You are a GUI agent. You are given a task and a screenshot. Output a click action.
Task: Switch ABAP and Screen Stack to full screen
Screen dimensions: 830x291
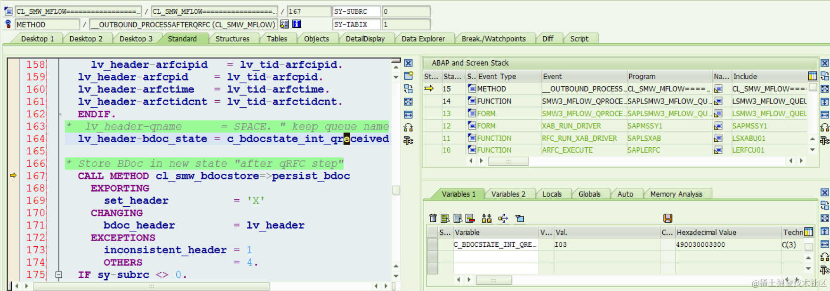(825, 89)
